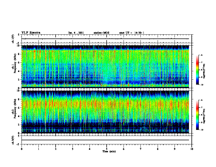Click the "-6" label on ch.2 color bar

pyautogui.click(x=201, y=100)
